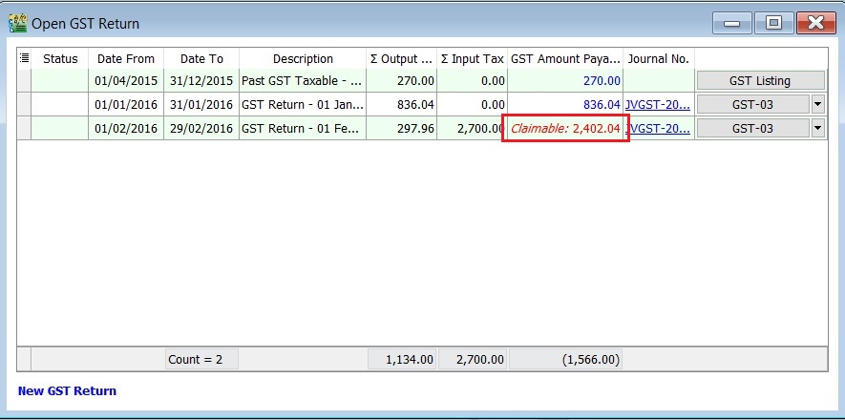Image resolution: width=845 pixels, height=420 pixels.
Task: Expand GST-03 dropdown arrow on February row
Action: point(817,128)
